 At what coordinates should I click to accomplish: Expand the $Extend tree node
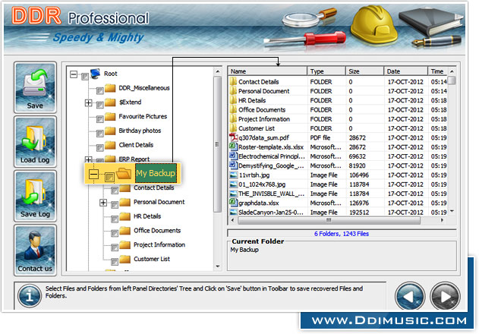(x=88, y=103)
